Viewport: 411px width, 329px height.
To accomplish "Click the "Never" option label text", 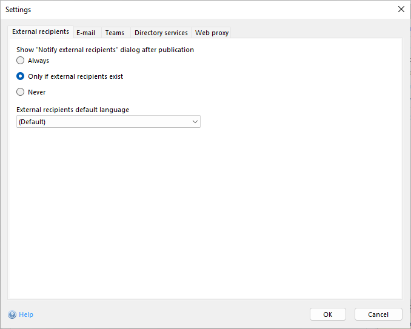I will tap(36, 92).
